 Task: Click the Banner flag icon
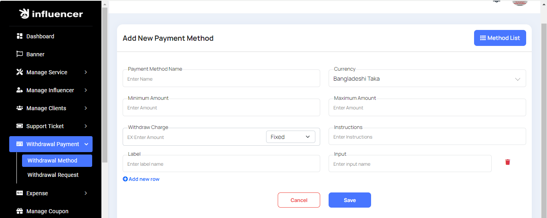point(19,54)
